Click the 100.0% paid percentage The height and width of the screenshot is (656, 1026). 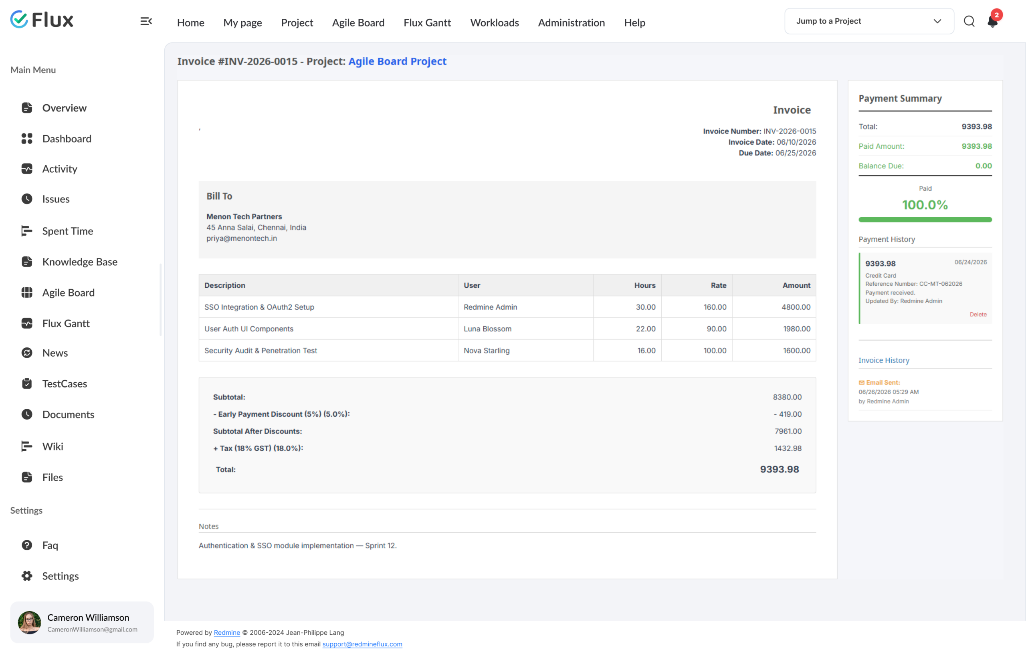925,205
